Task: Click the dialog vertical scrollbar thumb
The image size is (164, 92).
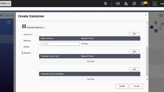Action: click(147, 61)
